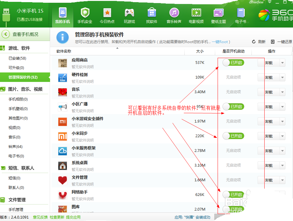
Task: Click 卸载 button for 系统桌面
Action: pyautogui.click(x=269, y=165)
